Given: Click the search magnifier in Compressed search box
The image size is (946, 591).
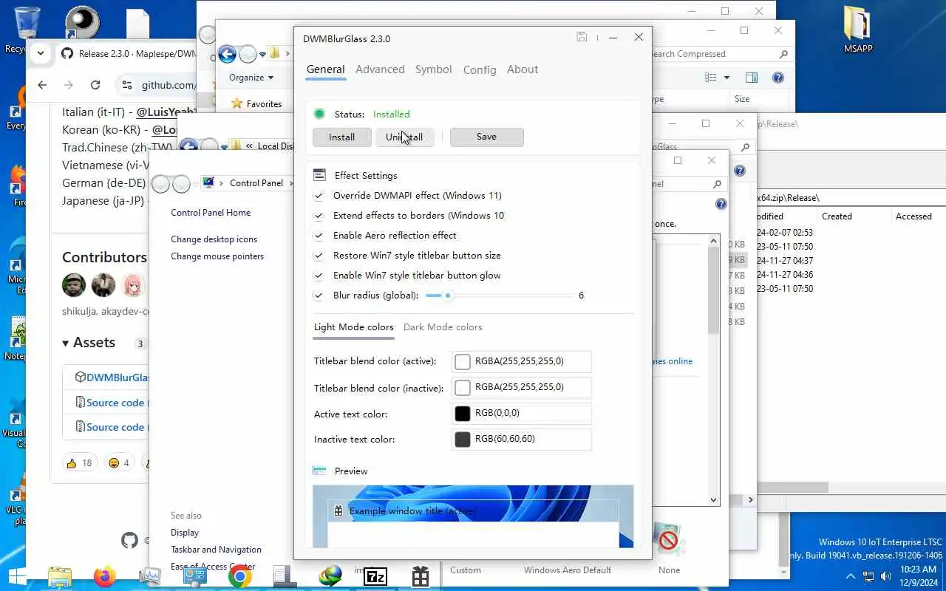Looking at the screenshot, I should coord(783,54).
